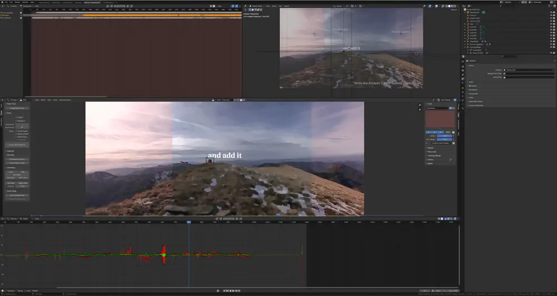Toggle the Gravity checkbox in Scene properties

(x=470, y=86)
